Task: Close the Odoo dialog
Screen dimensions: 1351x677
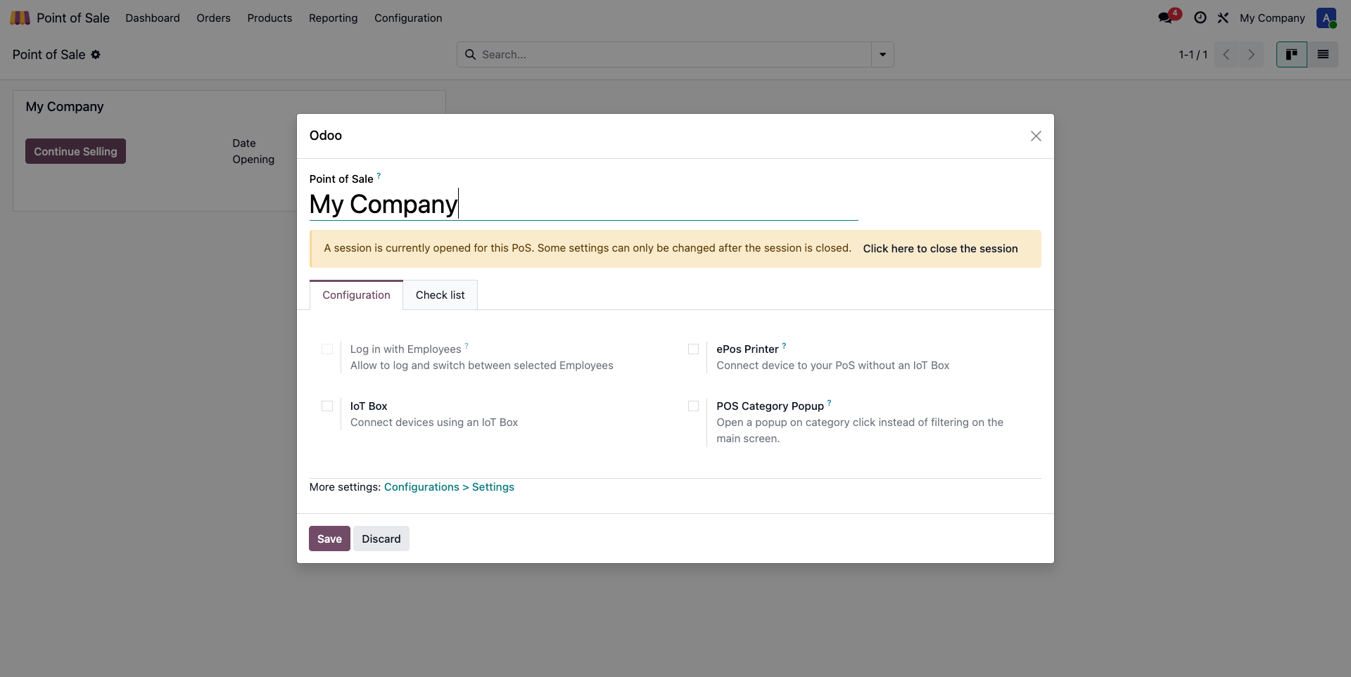Action: 1036,136
